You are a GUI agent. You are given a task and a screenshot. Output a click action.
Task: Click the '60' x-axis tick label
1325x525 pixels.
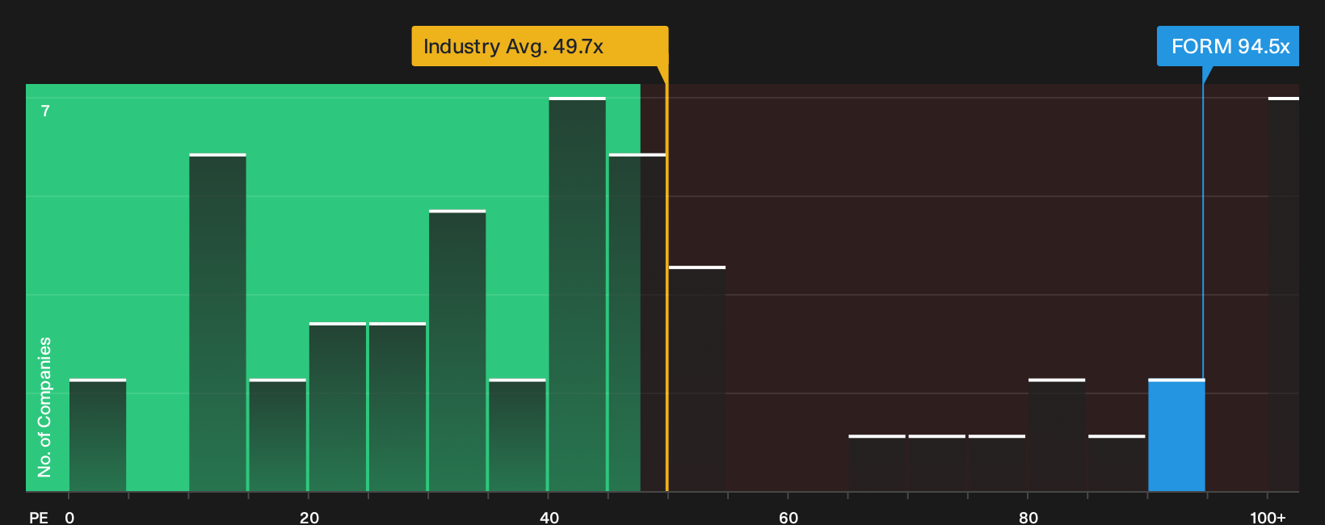click(789, 517)
